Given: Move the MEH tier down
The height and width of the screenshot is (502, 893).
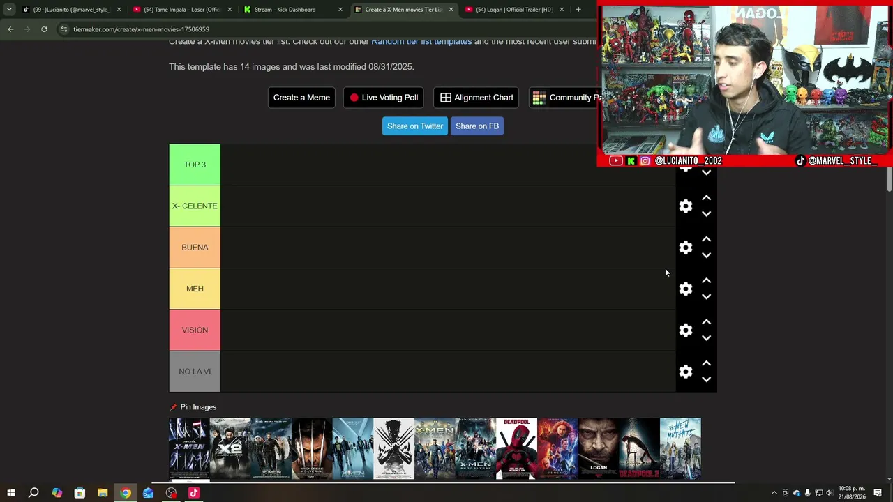Looking at the screenshot, I should (x=706, y=296).
